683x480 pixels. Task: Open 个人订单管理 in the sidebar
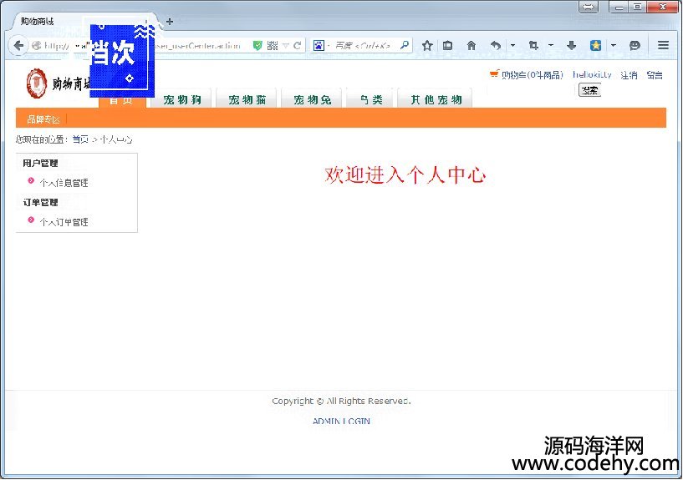click(64, 222)
